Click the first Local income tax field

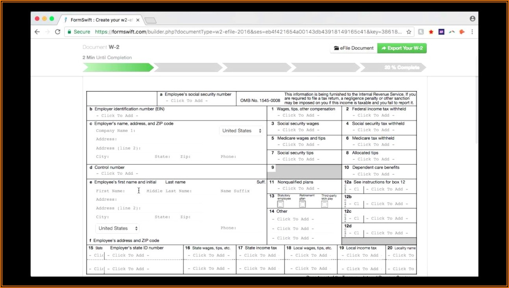click(x=361, y=255)
